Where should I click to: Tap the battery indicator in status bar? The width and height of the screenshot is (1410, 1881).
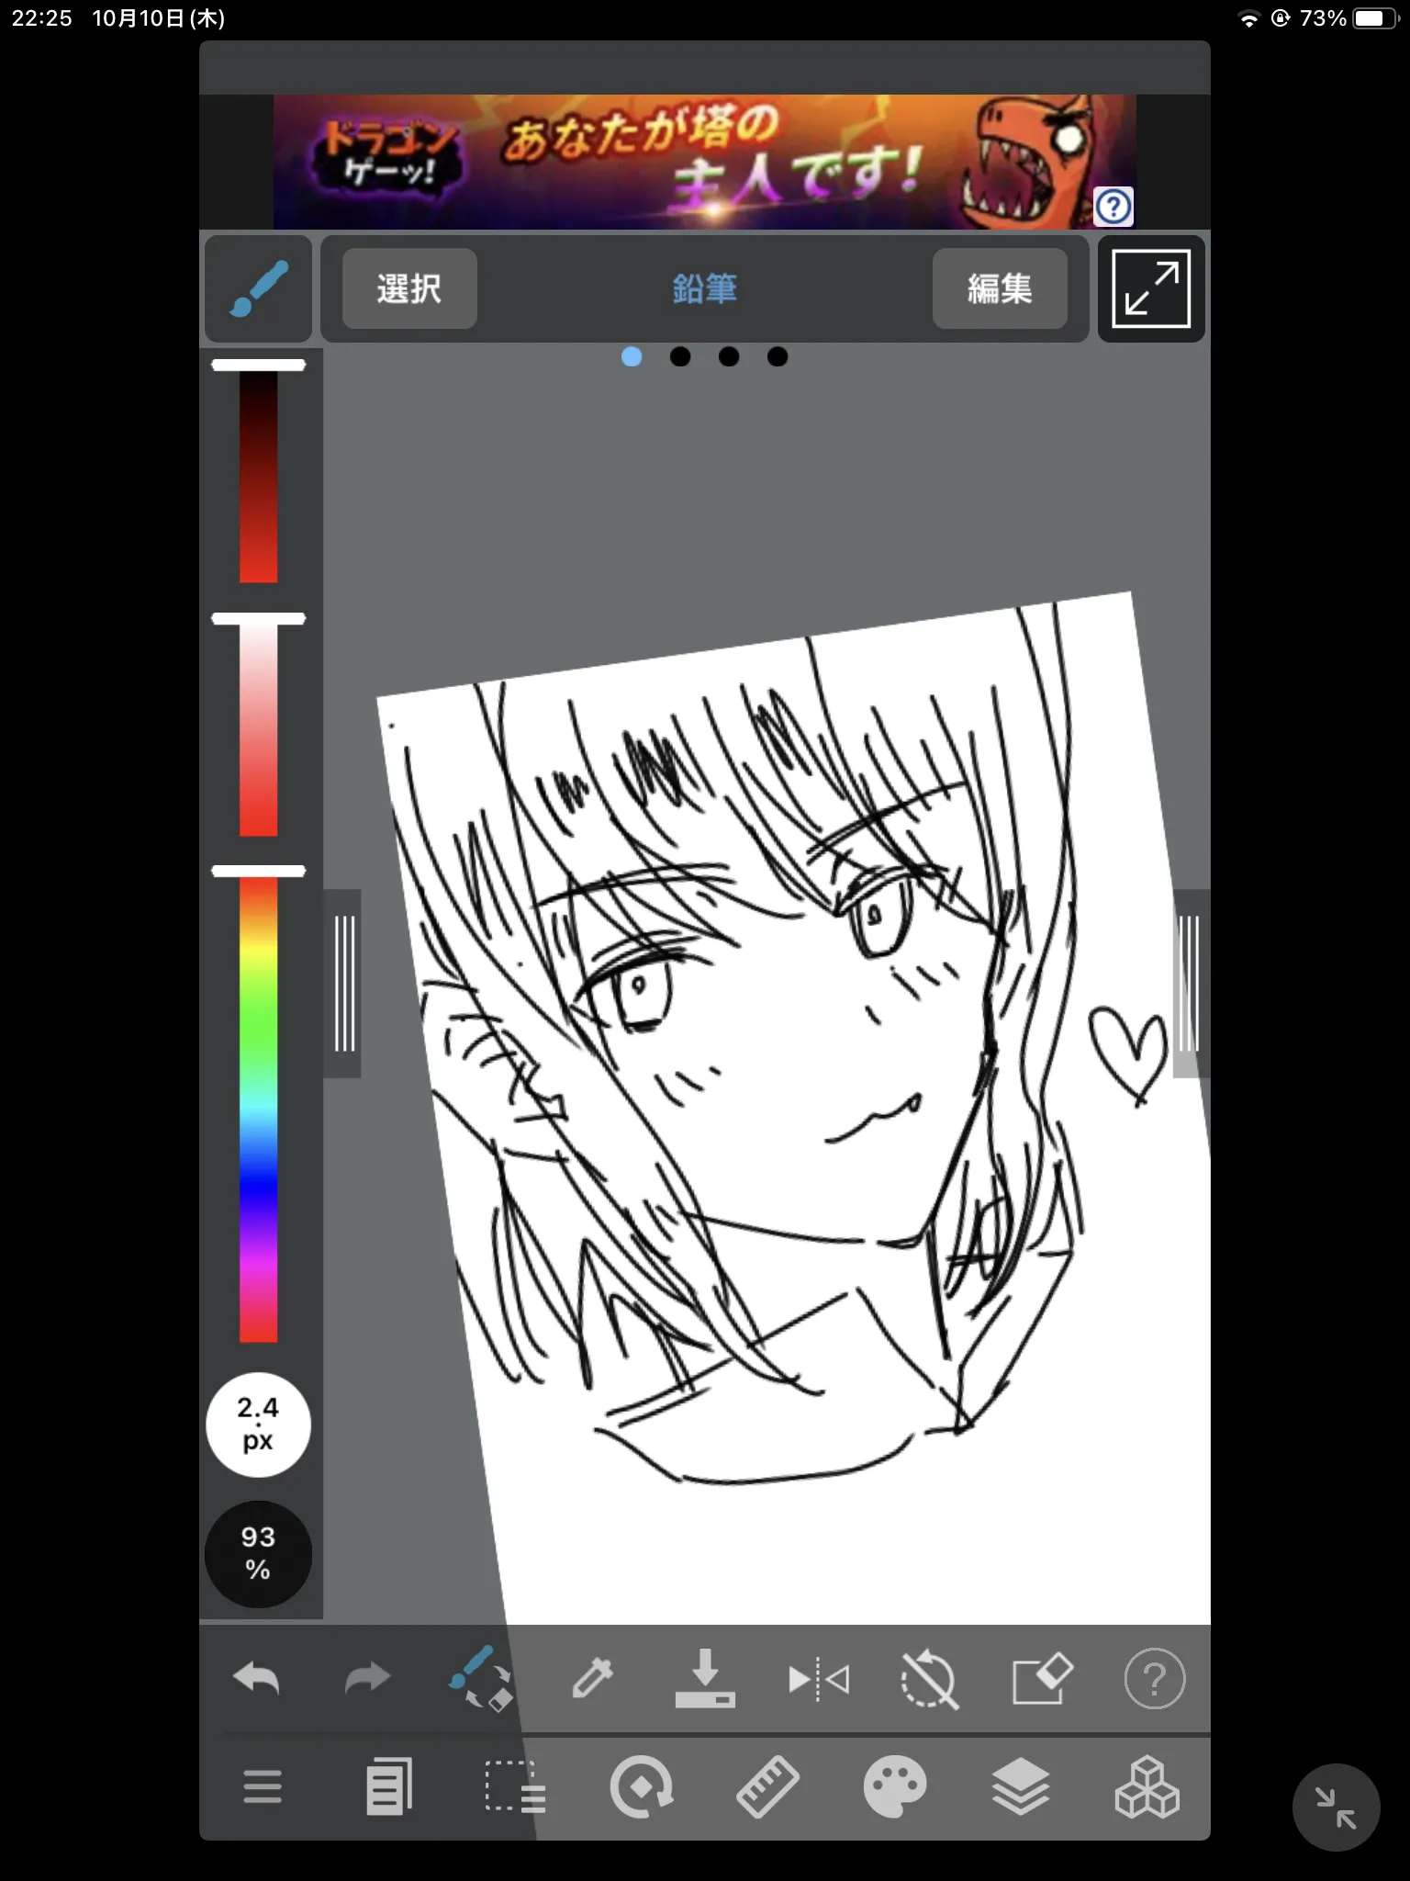pyautogui.click(x=1374, y=18)
